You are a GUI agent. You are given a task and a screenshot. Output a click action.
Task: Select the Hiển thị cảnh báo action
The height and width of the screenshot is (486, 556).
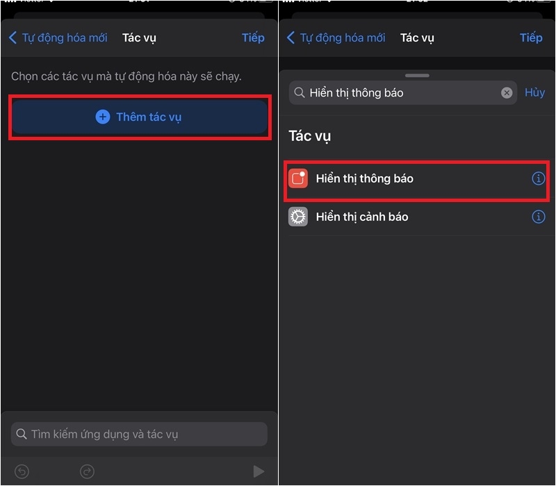point(416,217)
